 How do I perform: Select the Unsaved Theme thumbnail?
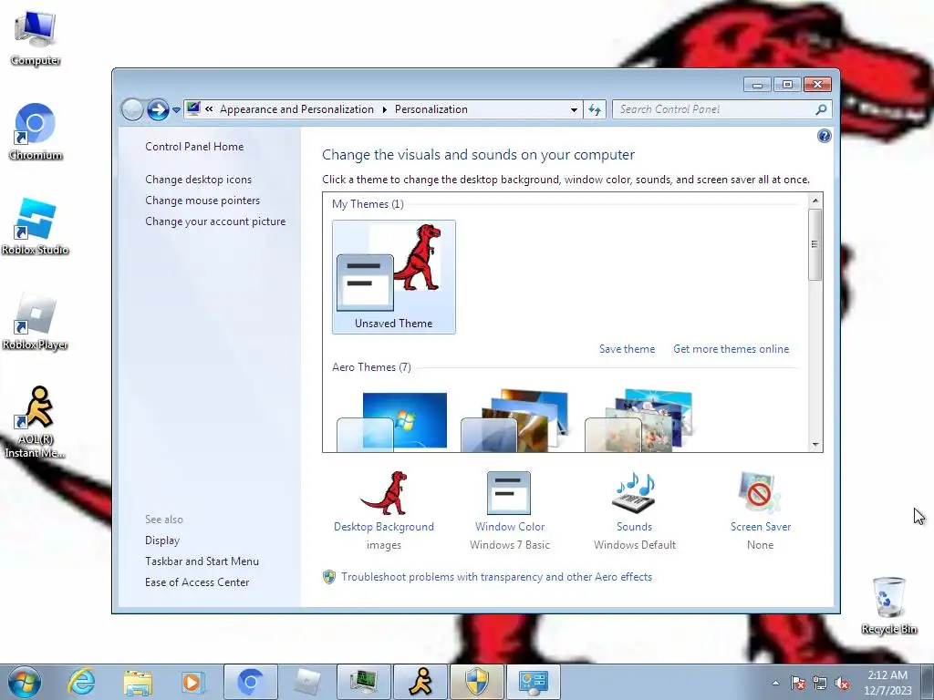point(394,277)
